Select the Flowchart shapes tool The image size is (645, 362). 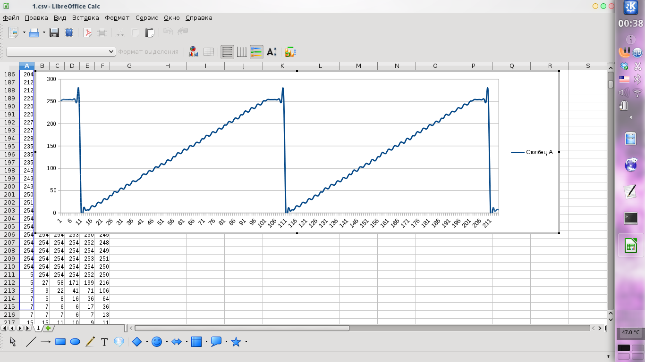(196, 342)
